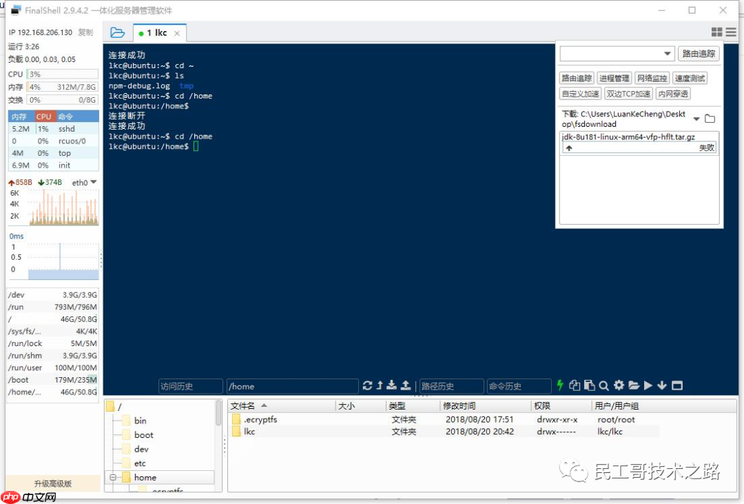Click the upload file icon
Viewport: 744px width, 504px height.
pos(406,385)
